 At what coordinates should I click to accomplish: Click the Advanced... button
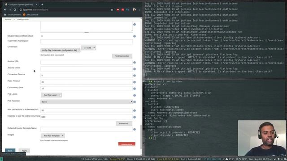pos(124,123)
